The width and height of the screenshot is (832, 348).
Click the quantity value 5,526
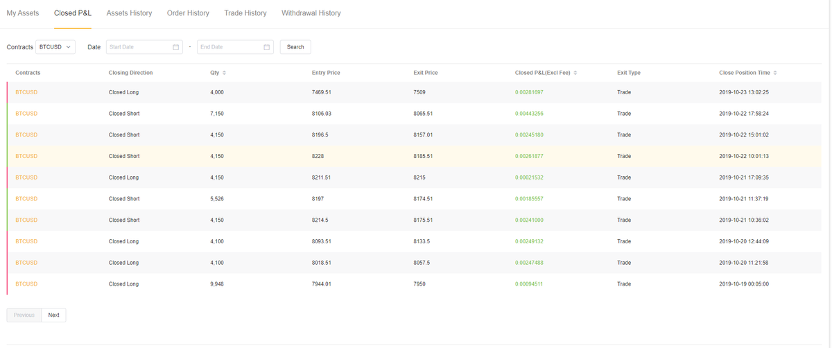(217, 199)
